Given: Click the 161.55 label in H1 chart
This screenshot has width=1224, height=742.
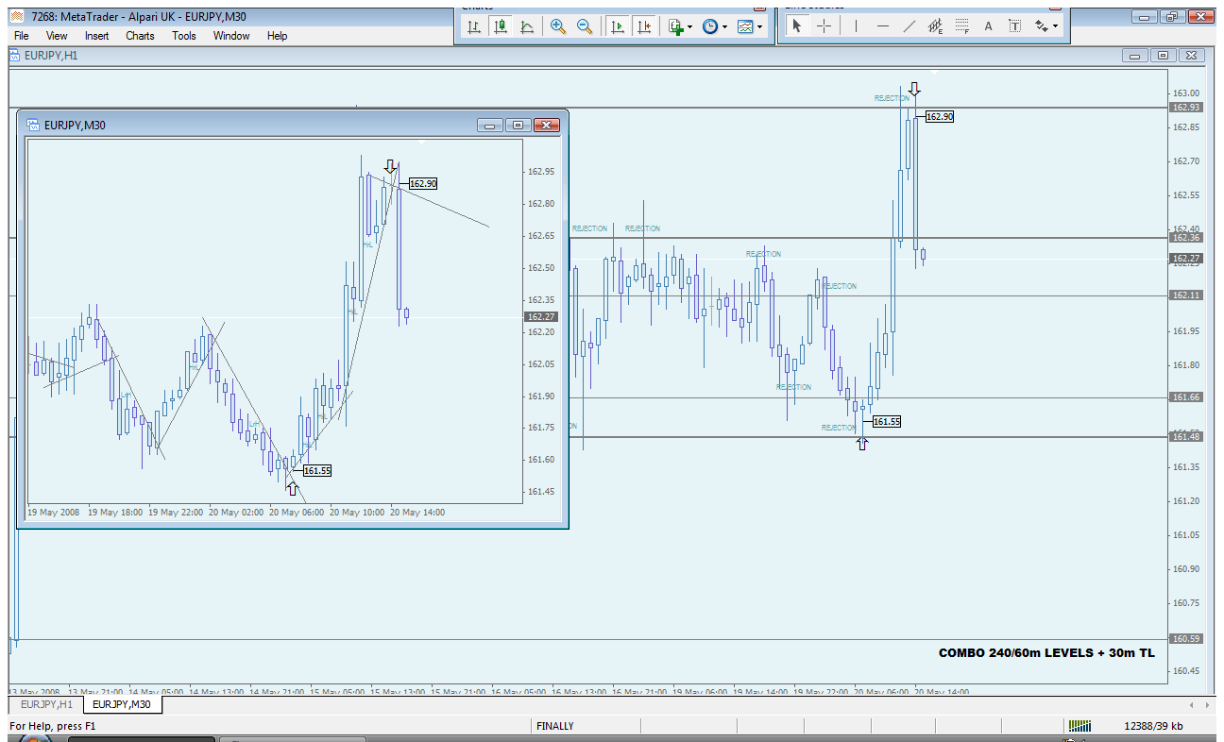Looking at the screenshot, I should (886, 421).
